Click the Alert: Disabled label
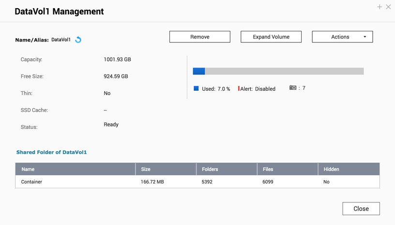This screenshot has width=395, height=225. (258, 89)
